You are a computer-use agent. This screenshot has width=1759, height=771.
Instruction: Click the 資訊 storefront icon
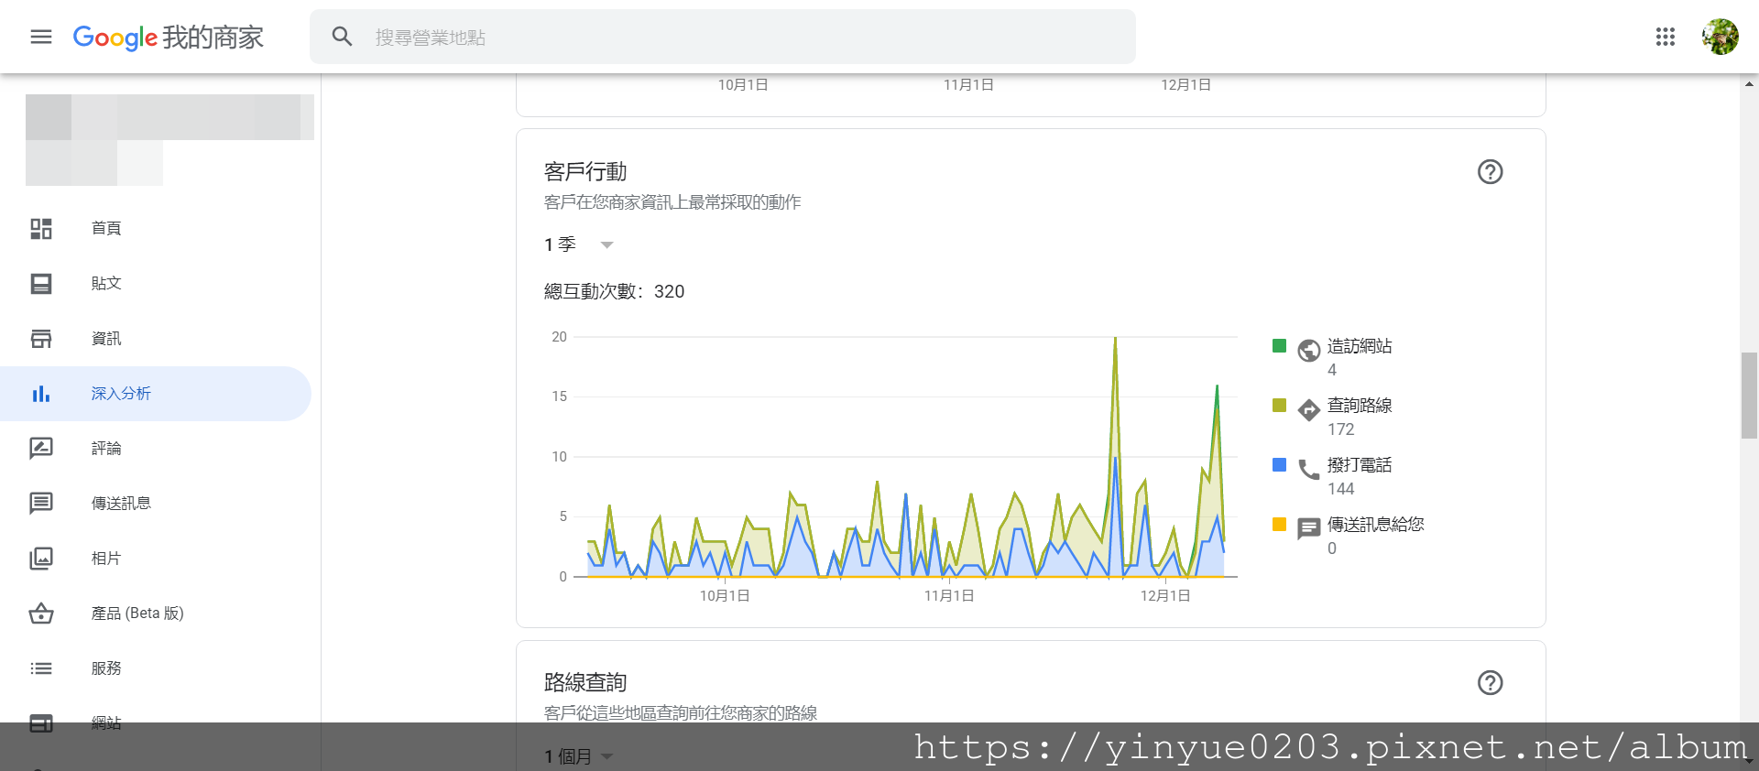pos(41,339)
